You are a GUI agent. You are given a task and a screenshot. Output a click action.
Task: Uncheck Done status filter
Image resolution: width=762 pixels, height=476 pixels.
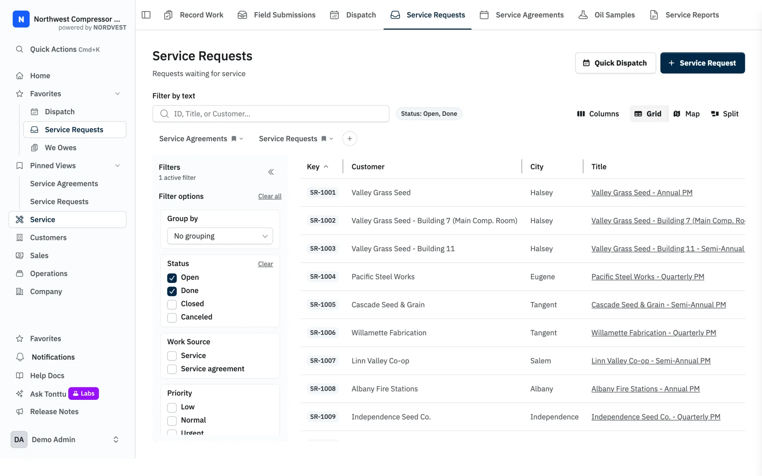(172, 291)
